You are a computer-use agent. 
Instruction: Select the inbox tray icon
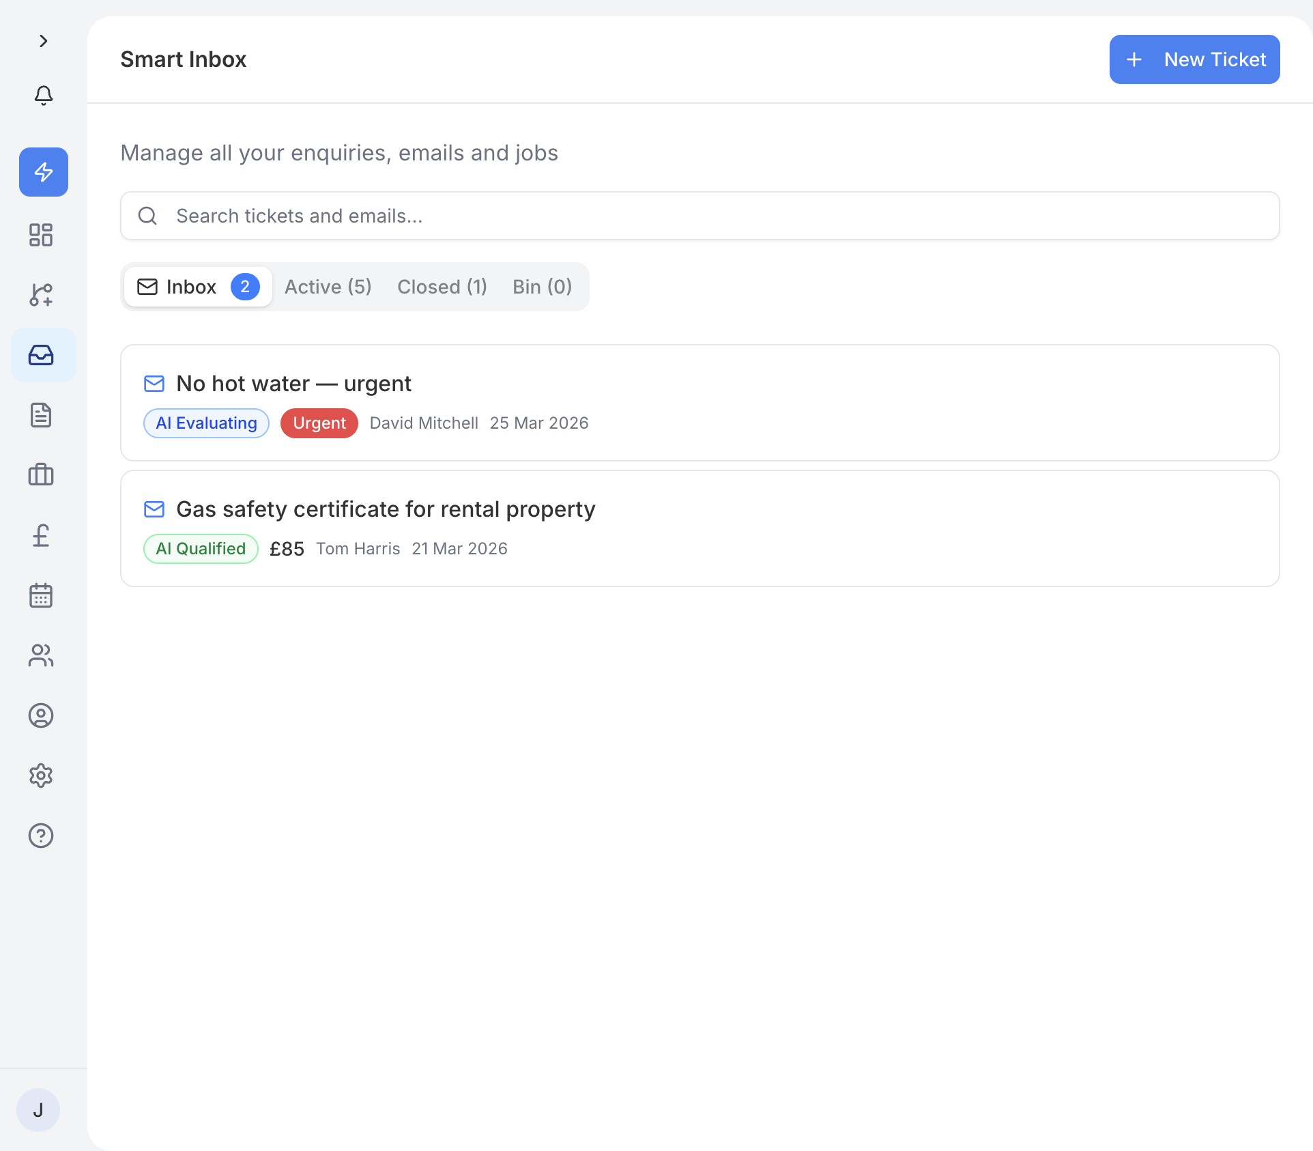tap(42, 354)
